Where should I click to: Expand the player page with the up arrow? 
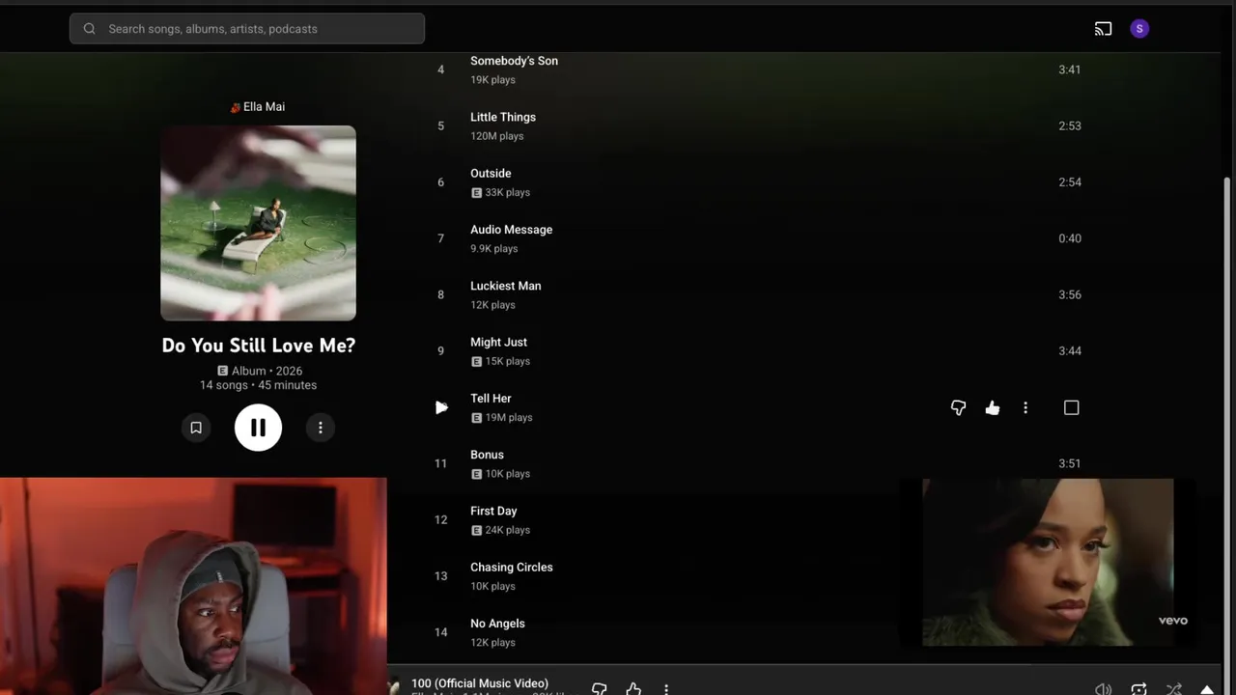[x=1207, y=689]
